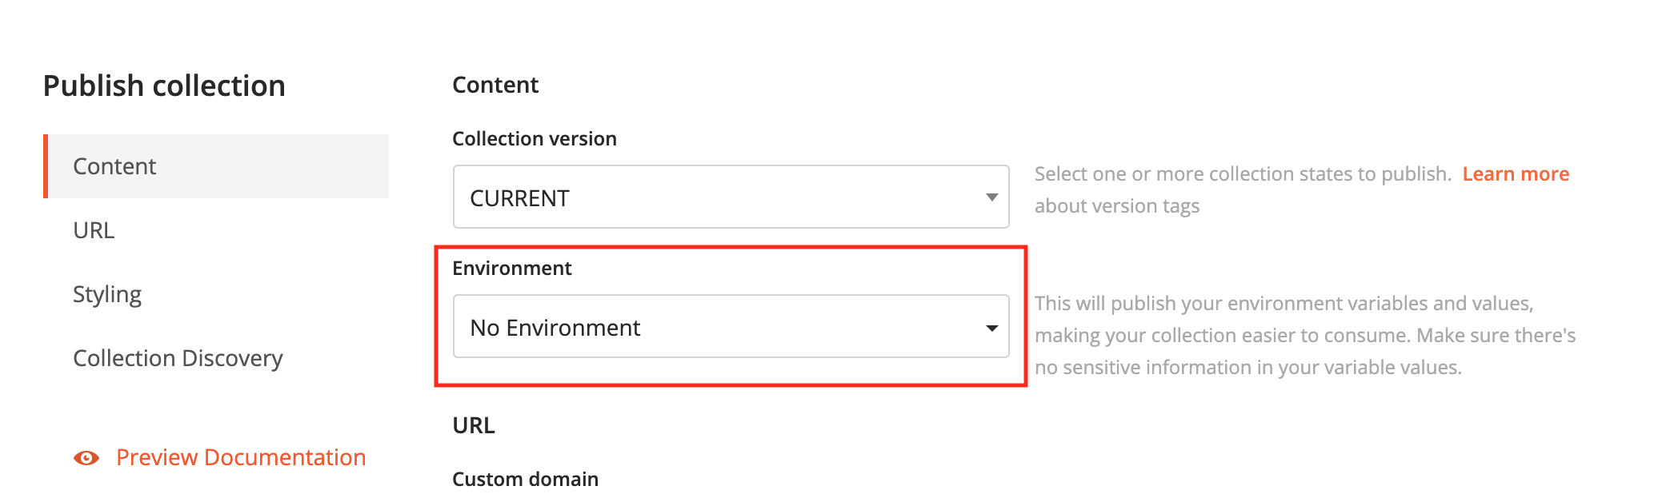1674x494 pixels.
Task: Select the Content section in sidebar
Action: point(114,165)
